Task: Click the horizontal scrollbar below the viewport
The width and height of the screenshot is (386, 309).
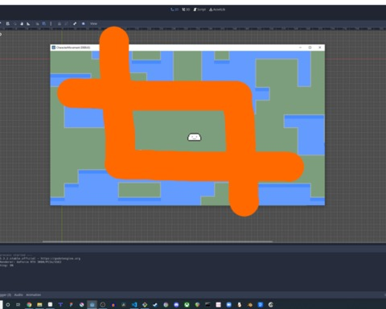Action: coord(158,241)
